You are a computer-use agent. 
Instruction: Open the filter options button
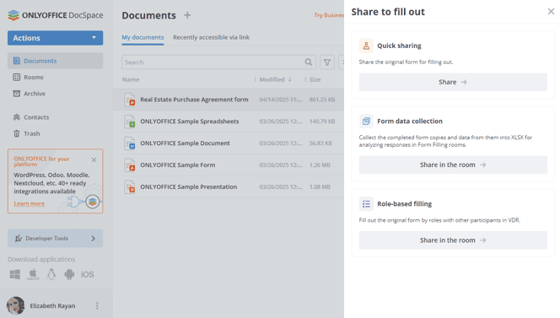327,62
